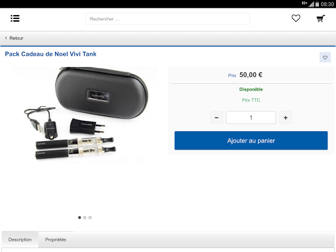Click the Ajouter au panier button

[251, 140]
